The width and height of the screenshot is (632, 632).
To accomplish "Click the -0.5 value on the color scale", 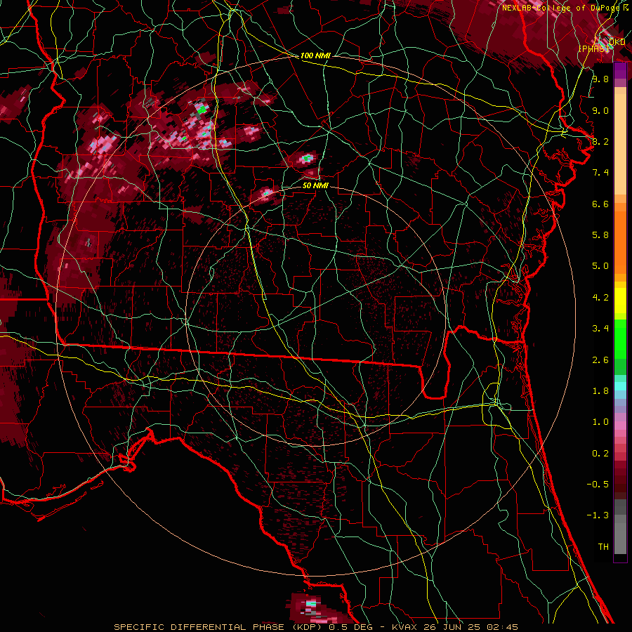I will point(598,485).
